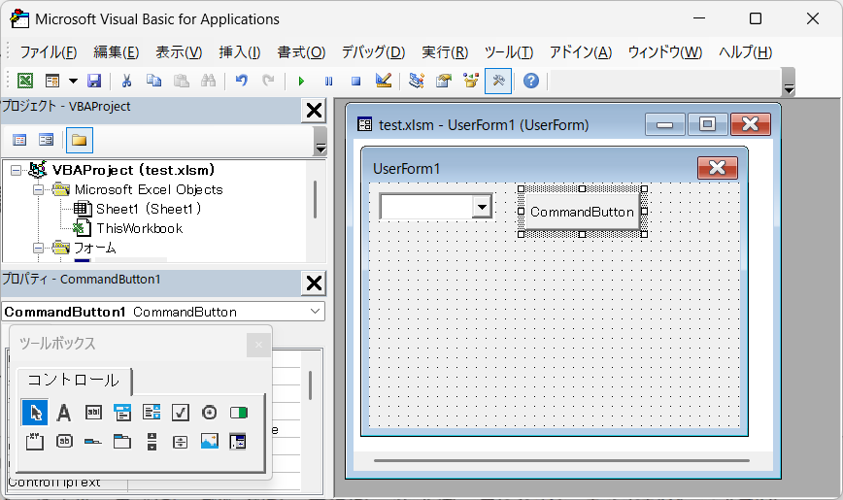The height and width of the screenshot is (500, 843).
Task: Click ComboBox dropdown arrow on UserForm1
Action: (482, 207)
